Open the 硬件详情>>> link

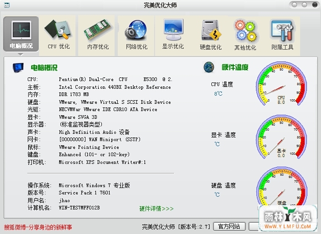coord(156,209)
